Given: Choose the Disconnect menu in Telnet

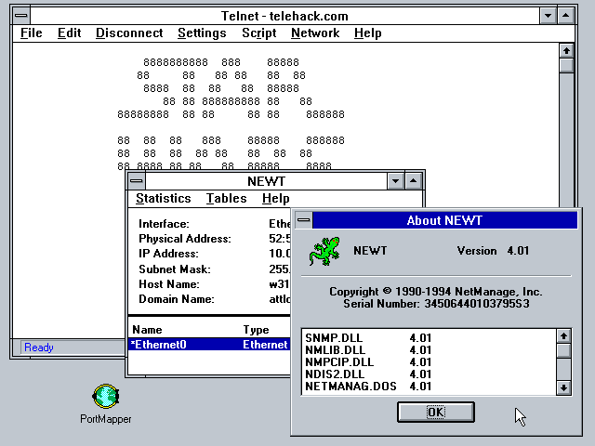Looking at the screenshot, I should 129,33.
